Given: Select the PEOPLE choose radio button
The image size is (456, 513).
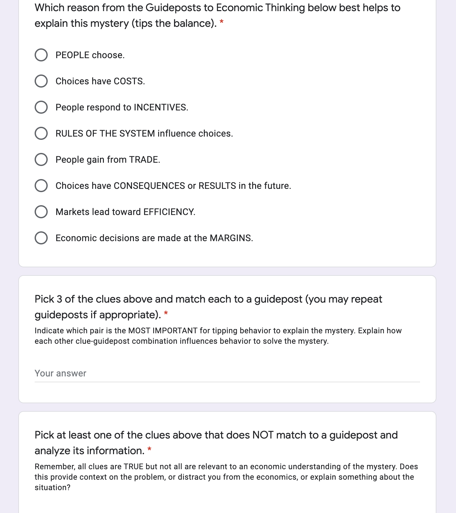Looking at the screenshot, I should tap(41, 55).
